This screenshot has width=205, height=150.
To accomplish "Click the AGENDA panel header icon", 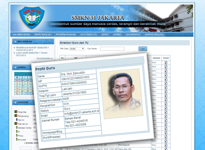I will tap(15, 67).
